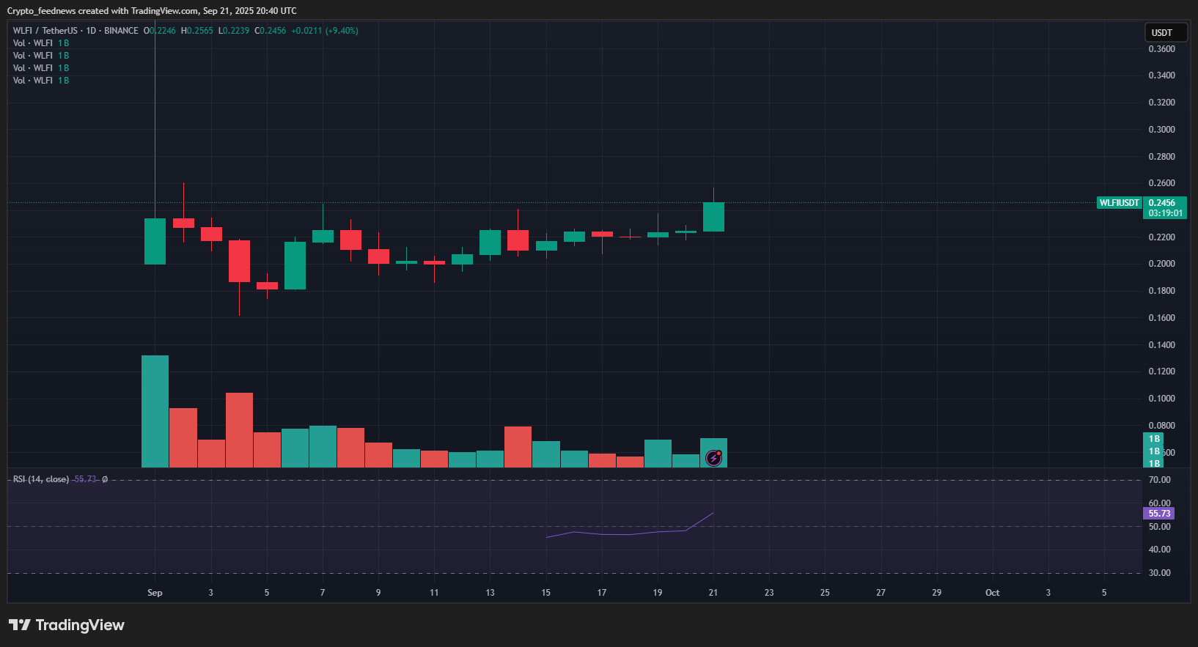This screenshot has height=647, width=1198.
Task: Click the Oct label on time axis
Action: pyautogui.click(x=992, y=593)
